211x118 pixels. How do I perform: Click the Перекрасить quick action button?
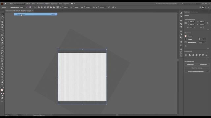tap(191, 65)
